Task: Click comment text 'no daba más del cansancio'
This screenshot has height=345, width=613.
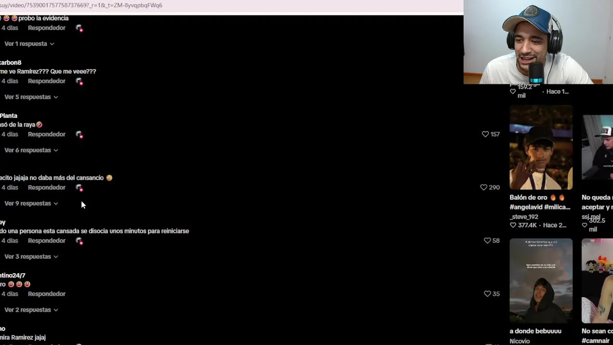Action: coord(67,178)
